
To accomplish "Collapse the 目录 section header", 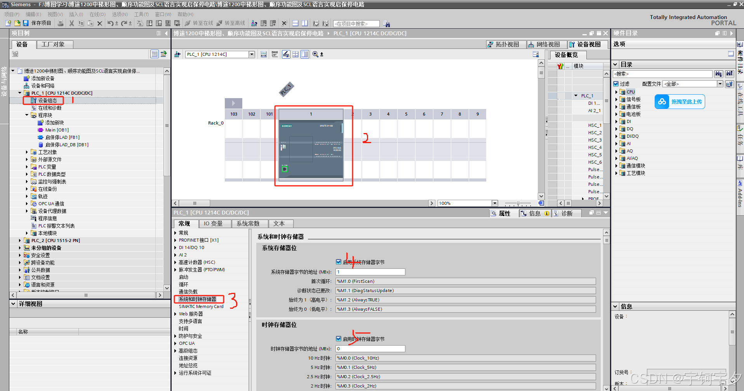I will (615, 64).
